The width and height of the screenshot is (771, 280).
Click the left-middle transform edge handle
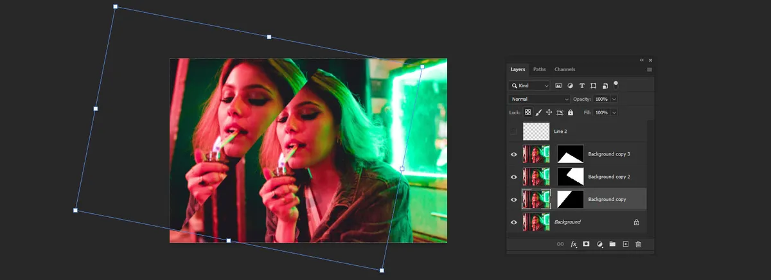pos(96,109)
